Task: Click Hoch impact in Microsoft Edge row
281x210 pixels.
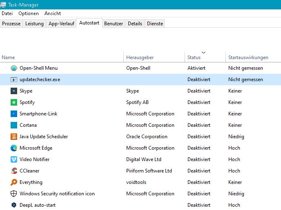Action: coord(234,148)
